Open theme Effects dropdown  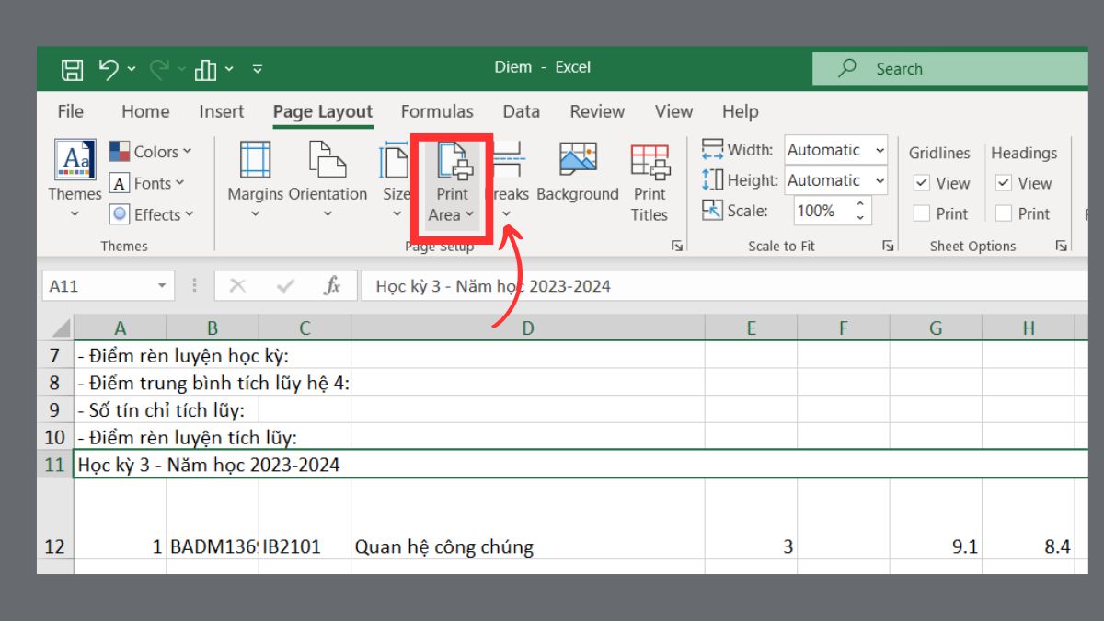tap(152, 214)
